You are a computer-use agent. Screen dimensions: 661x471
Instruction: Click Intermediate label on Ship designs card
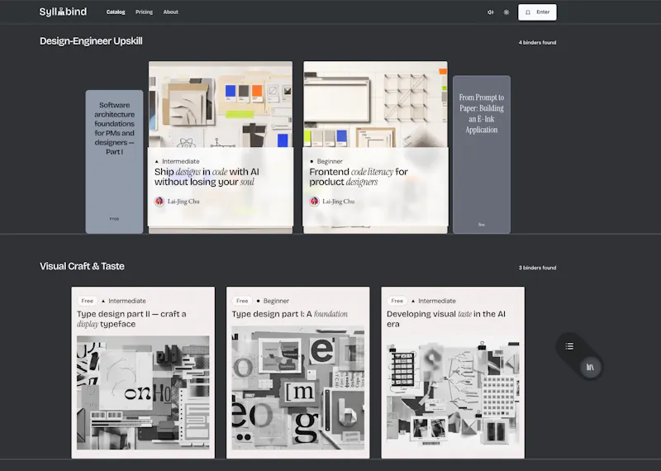181,161
